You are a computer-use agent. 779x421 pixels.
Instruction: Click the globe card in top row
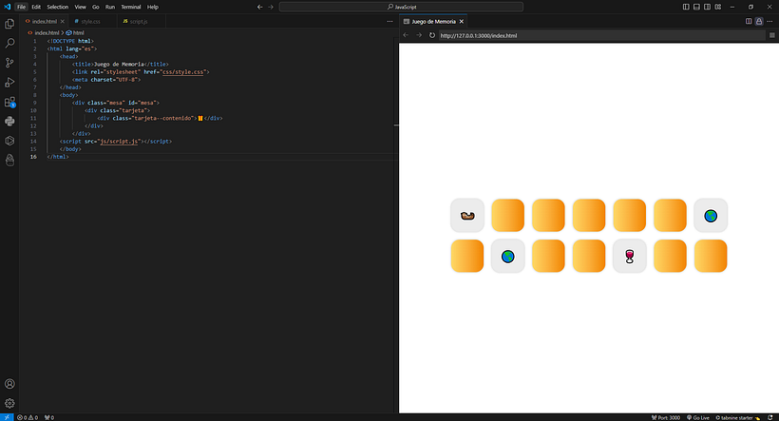711,215
